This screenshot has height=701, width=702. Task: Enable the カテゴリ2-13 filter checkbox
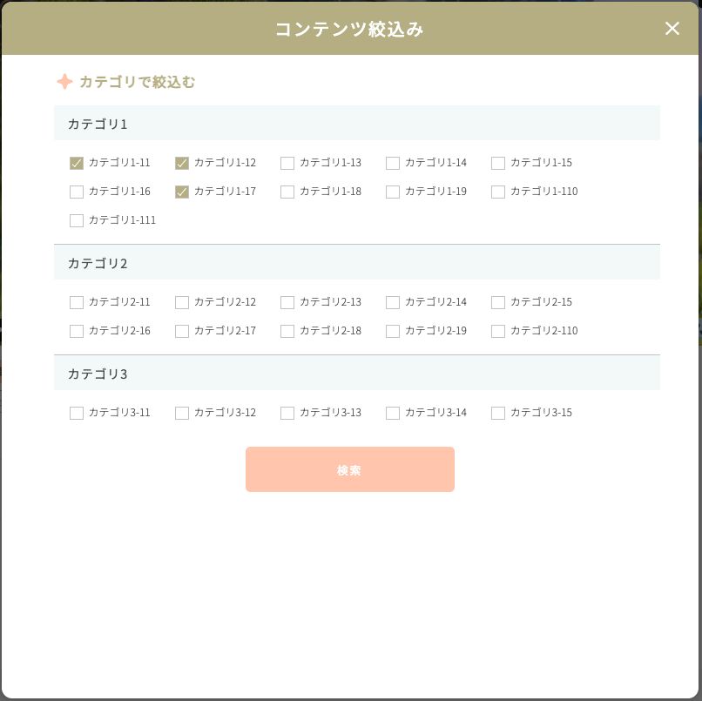tap(287, 302)
